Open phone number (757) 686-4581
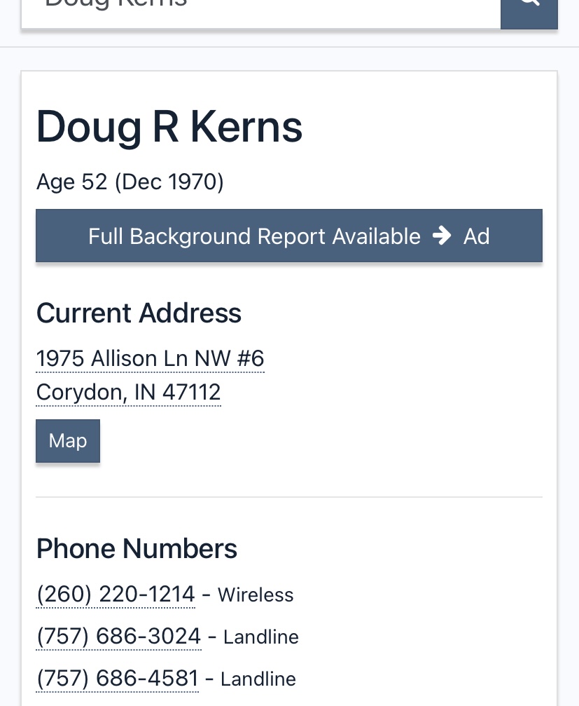 118,679
